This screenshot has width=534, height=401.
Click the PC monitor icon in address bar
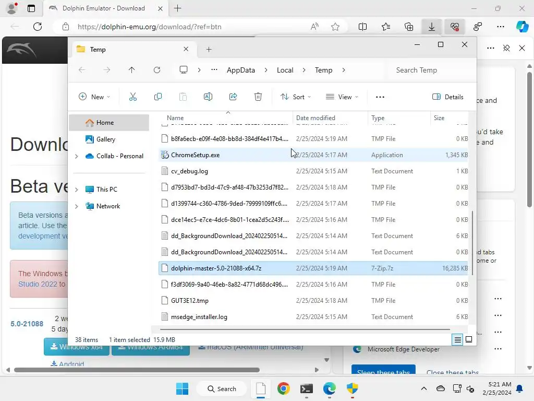coord(184,70)
